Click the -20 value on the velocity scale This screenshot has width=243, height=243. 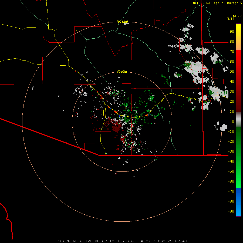pos(231,141)
